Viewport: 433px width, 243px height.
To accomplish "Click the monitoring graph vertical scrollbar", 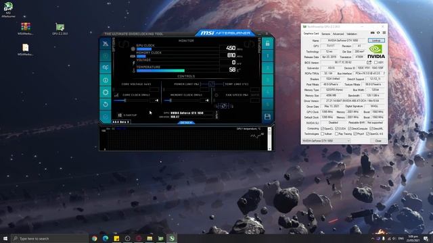I will pyautogui.click(x=269, y=138).
